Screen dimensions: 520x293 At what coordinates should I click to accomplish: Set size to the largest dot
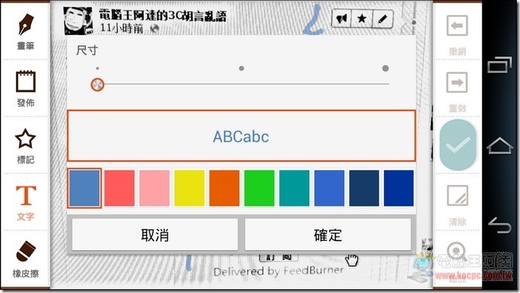click(386, 68)
